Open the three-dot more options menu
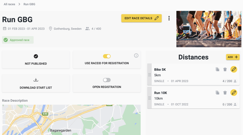This screenshot has height=135, width=243. tap(169, 18)
